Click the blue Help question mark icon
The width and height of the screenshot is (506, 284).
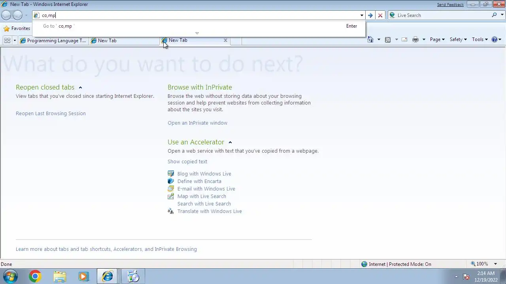495,39
